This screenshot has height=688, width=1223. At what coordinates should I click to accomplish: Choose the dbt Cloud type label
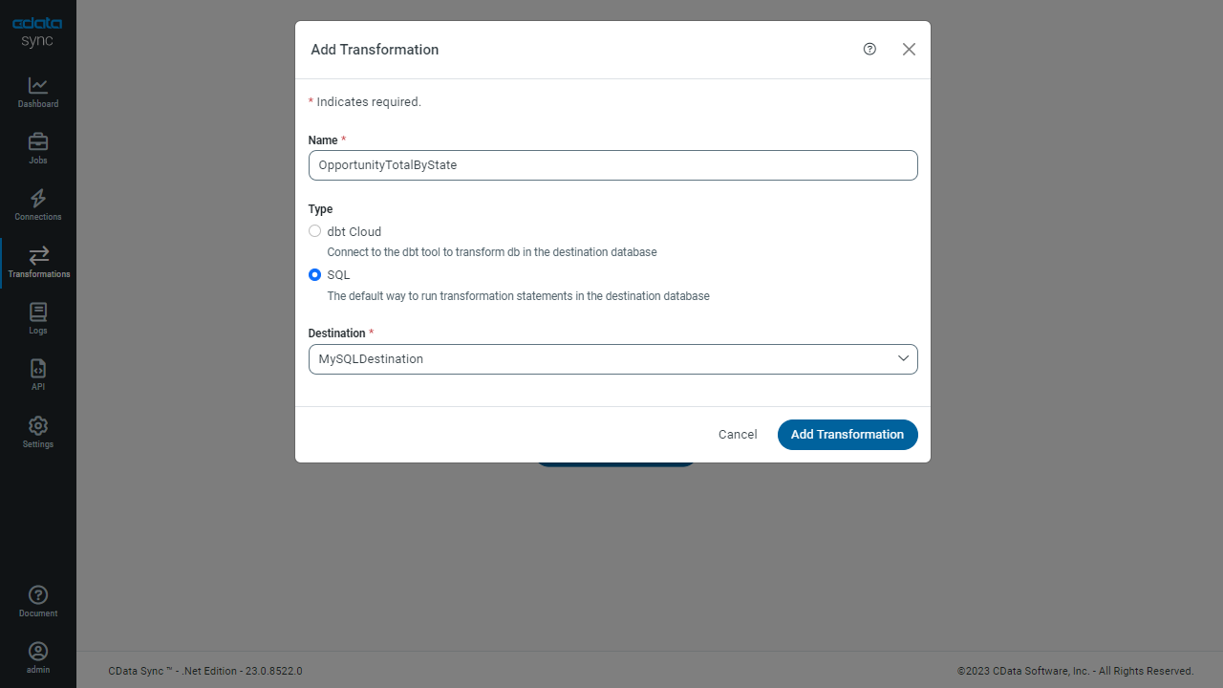coord(354,231)
